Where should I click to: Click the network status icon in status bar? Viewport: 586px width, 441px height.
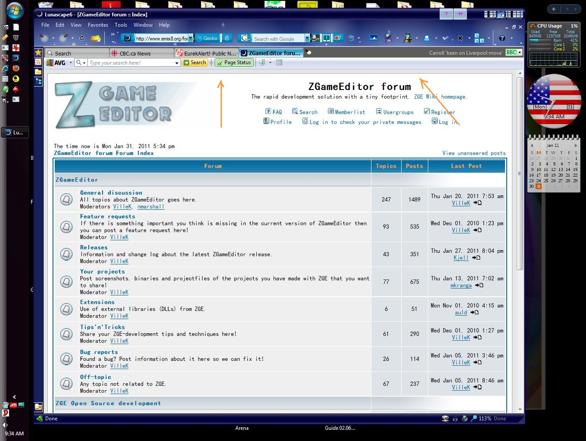point(446,418)
